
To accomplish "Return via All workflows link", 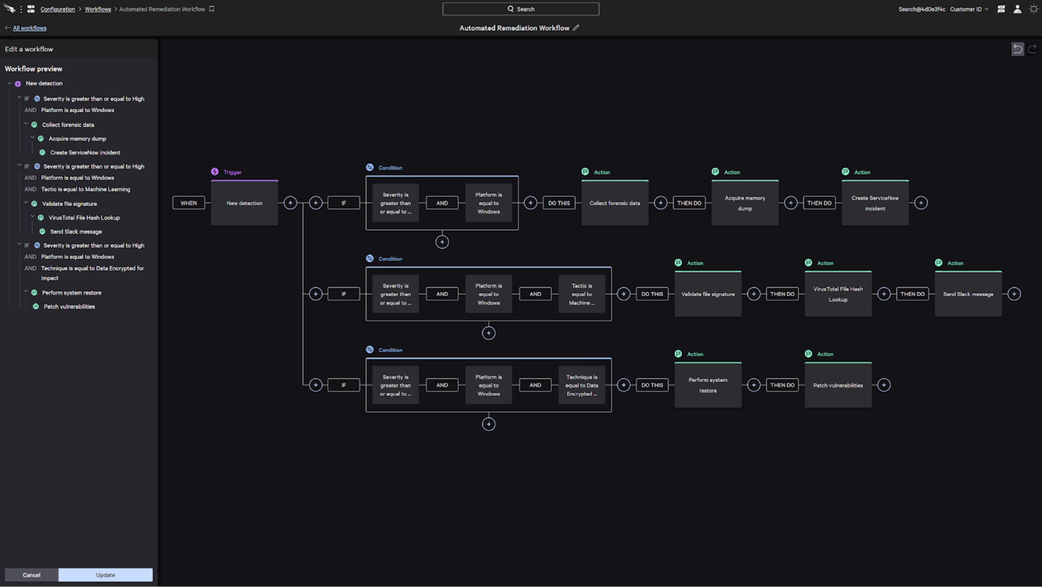I will (x=30, y=28).
